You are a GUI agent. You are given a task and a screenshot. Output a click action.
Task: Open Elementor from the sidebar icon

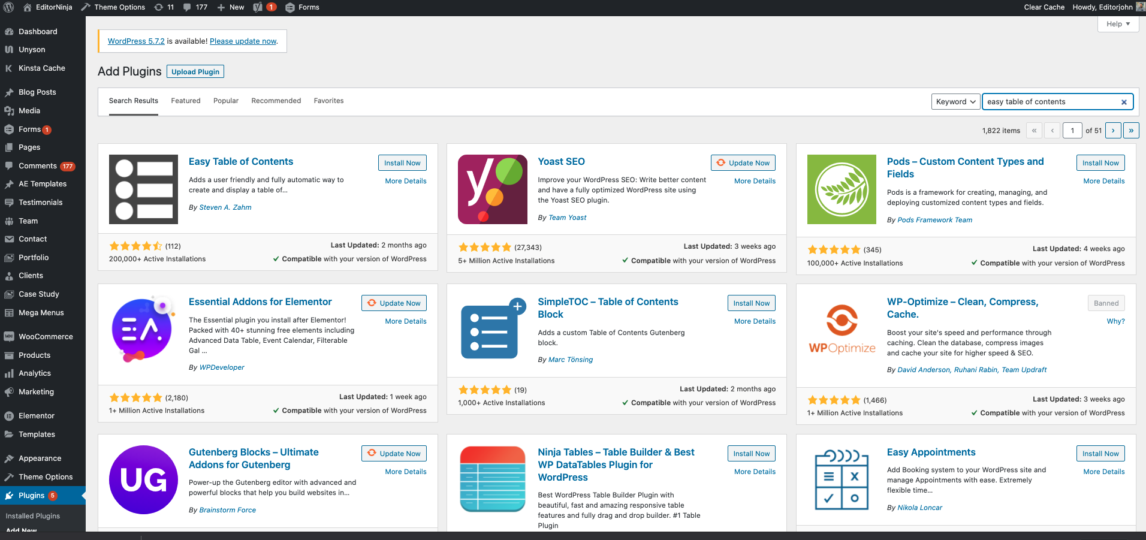[x=9, y=415]
